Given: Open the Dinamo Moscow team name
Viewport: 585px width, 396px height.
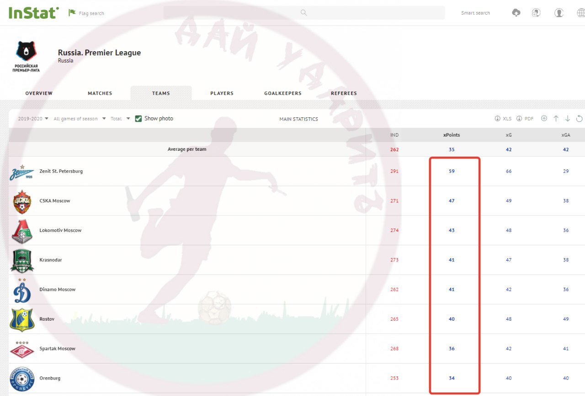Looking at the screenshot, I should pos(58,290).
